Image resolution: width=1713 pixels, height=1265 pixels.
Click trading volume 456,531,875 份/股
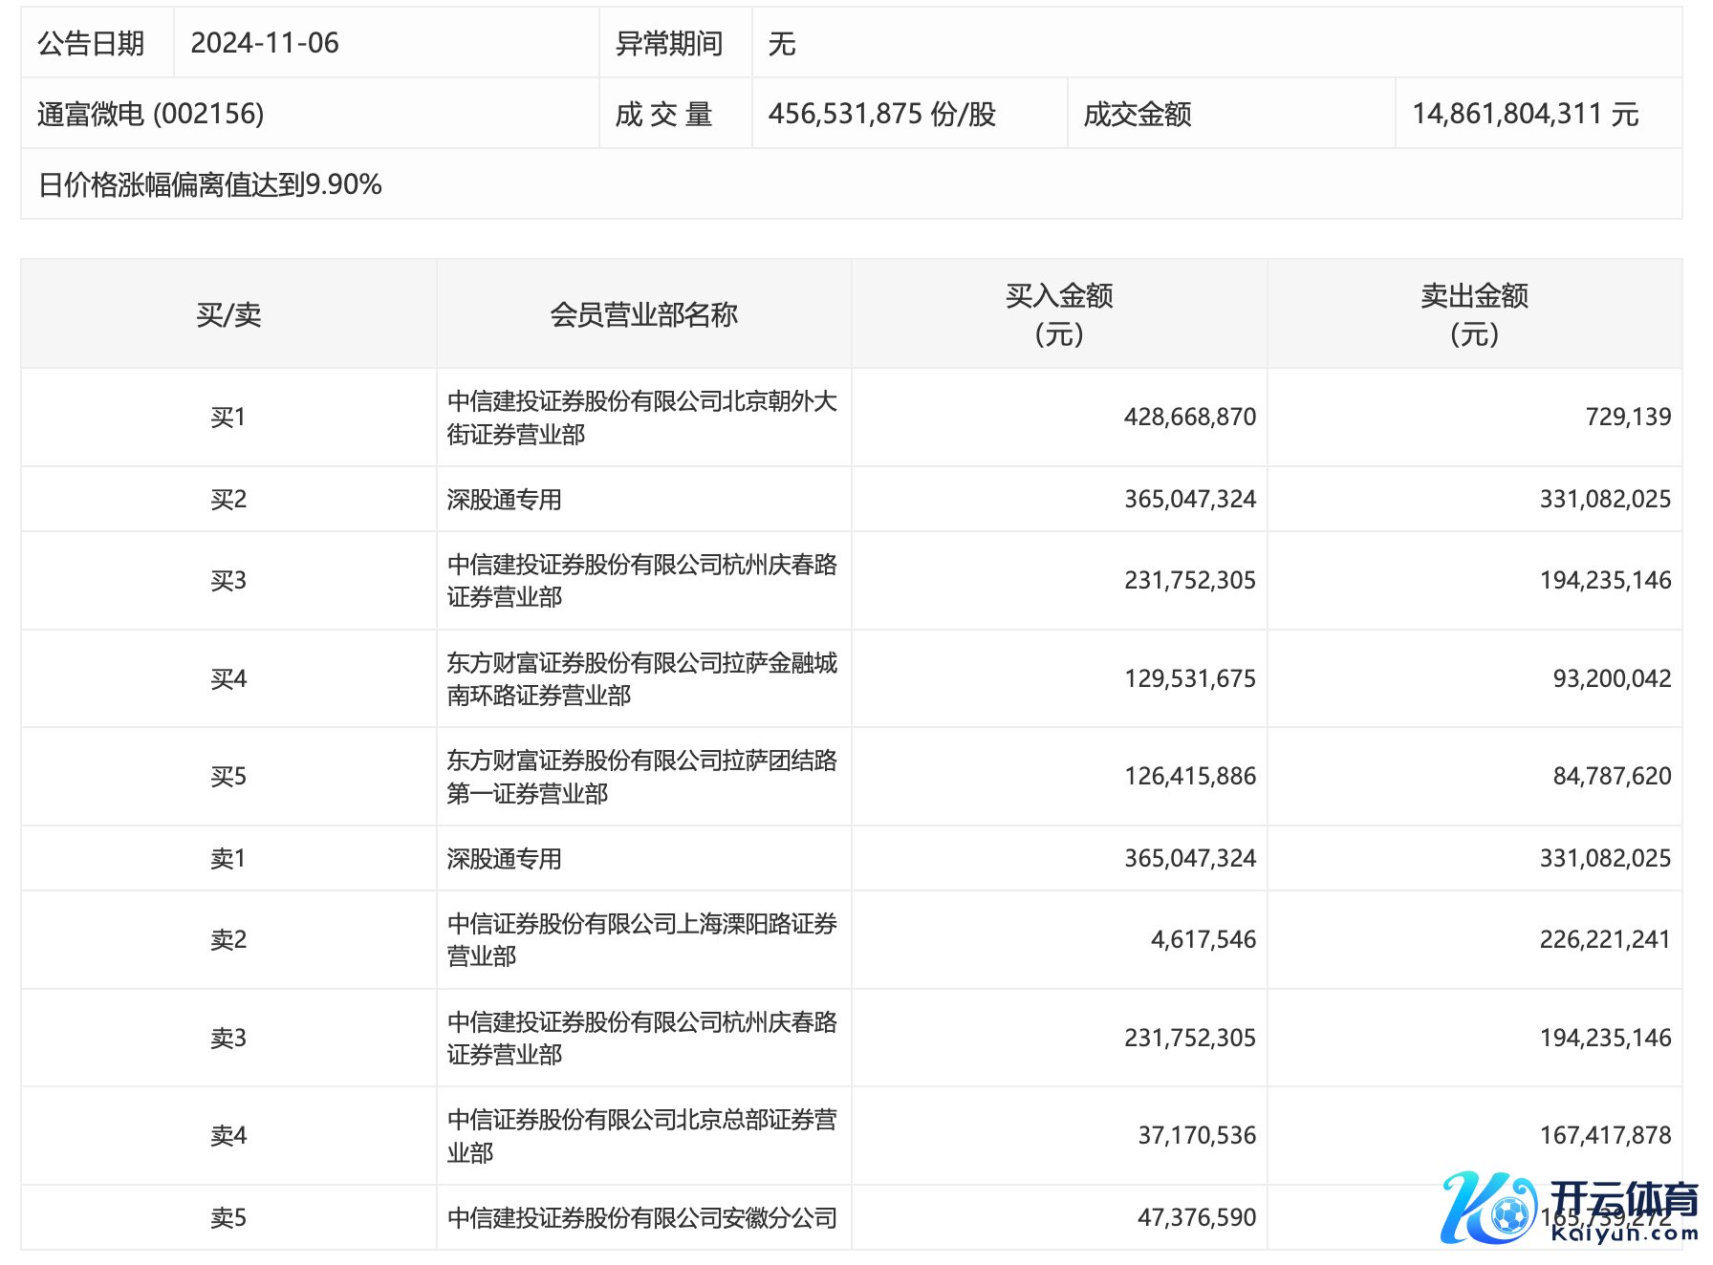click(x=882, y=114)
